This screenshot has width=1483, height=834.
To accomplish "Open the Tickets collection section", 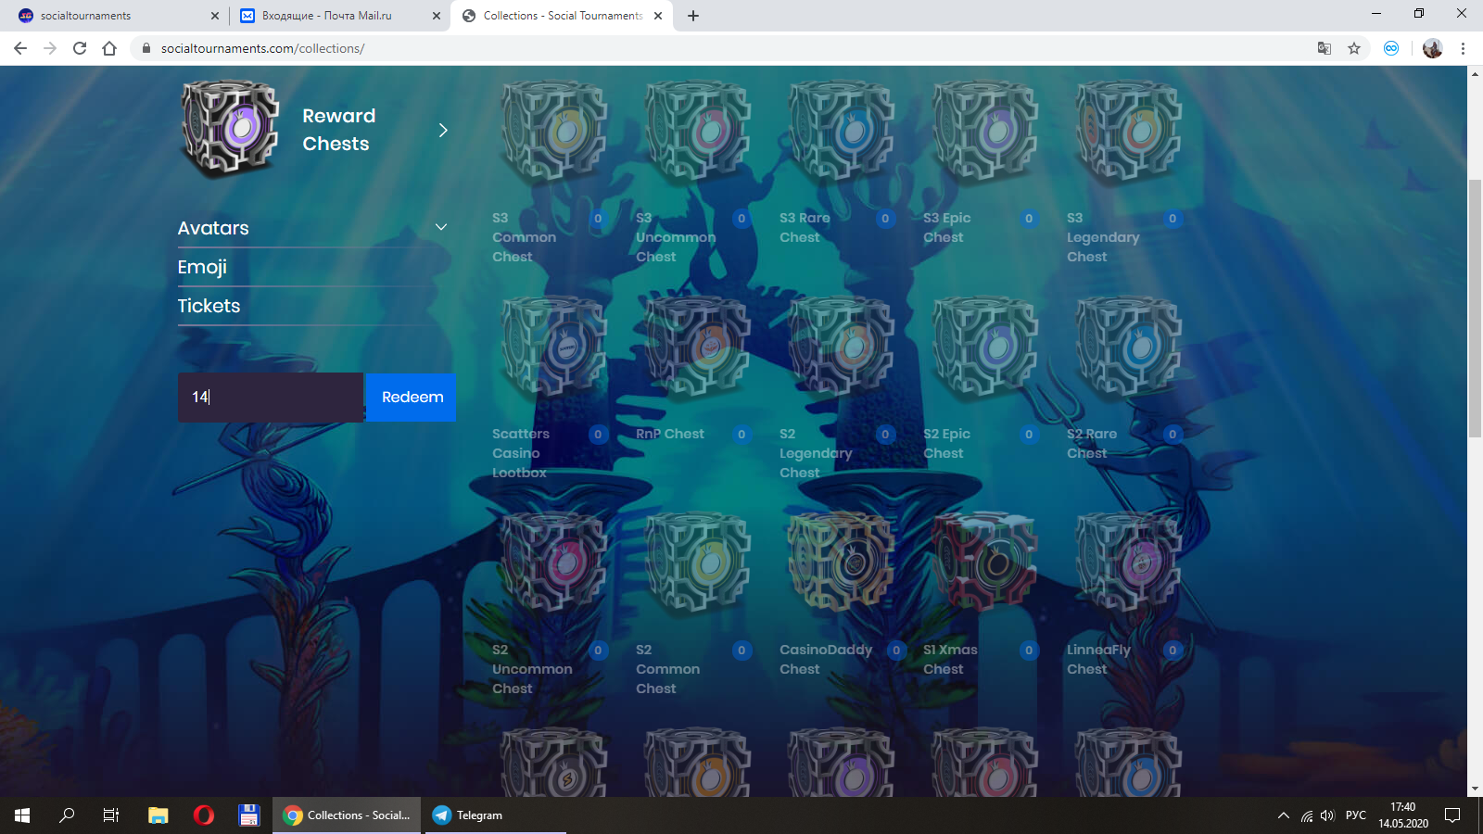I will [x=209, y=306].
